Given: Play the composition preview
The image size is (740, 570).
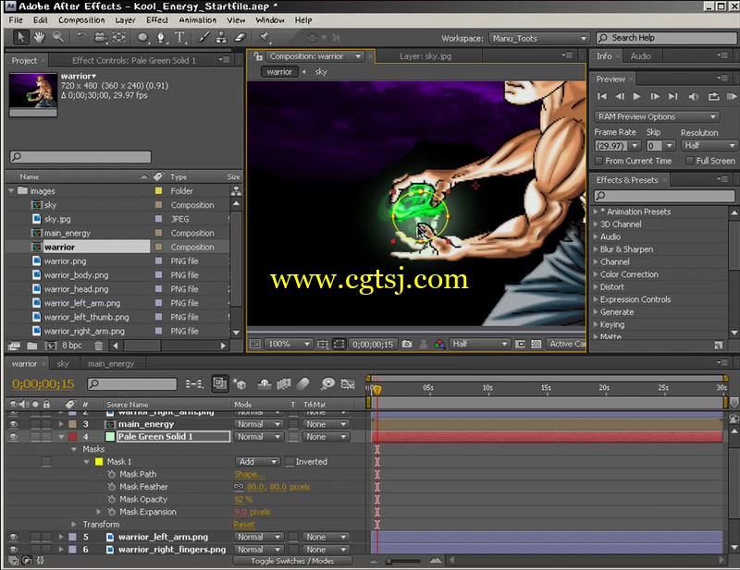Looking at the screenshot, I should (636, 97).
